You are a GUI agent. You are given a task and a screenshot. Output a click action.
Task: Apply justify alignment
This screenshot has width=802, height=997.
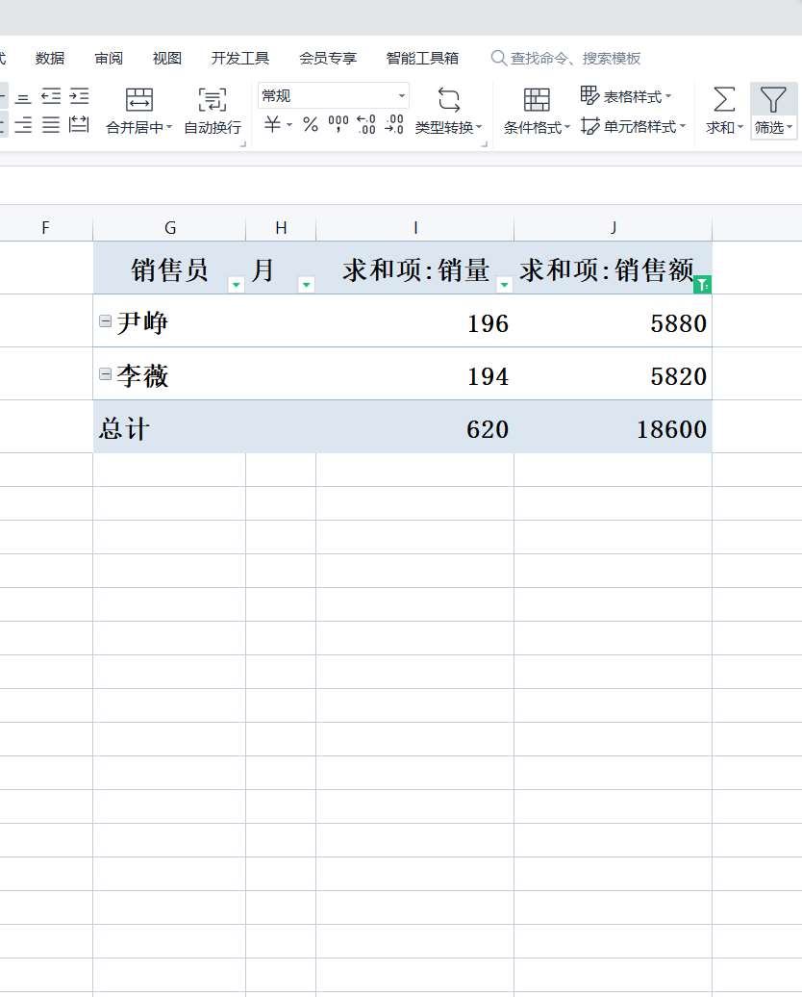tap(51, 125)
